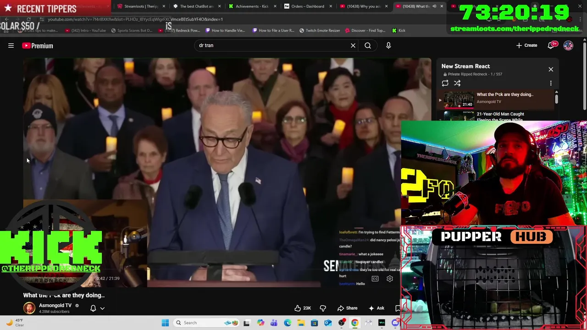
Task: Close the New Stream React playlist panel
Action: pyautogui.click(x=551, y=69)
